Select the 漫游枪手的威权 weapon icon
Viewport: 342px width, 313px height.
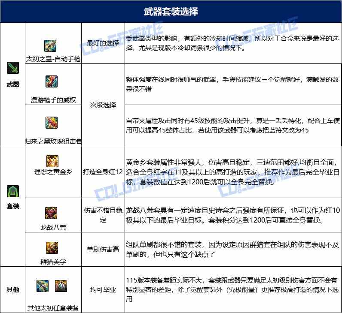(52, 81)
